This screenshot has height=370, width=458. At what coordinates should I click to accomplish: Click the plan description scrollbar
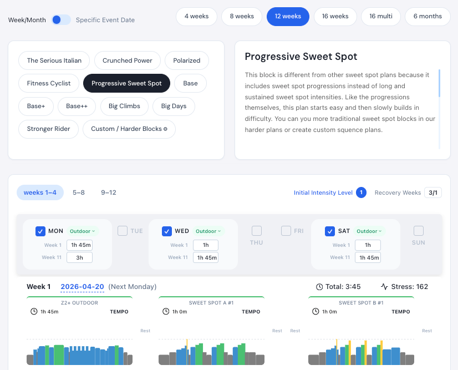coord(440,83)
